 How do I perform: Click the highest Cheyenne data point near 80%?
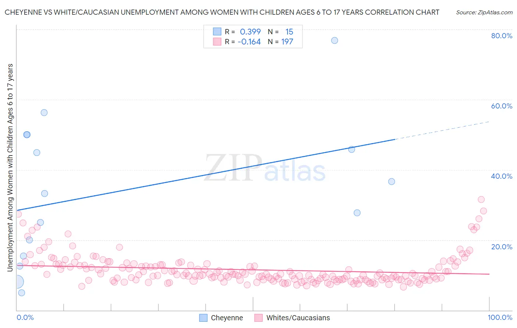[x=335, y=40]
